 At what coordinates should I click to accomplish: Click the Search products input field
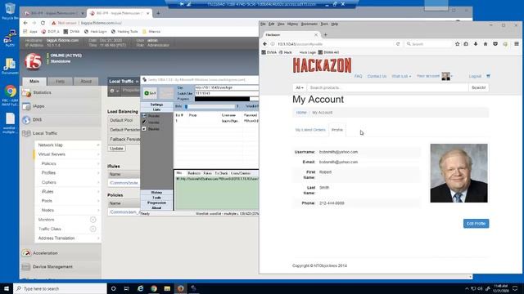(387, 87)
